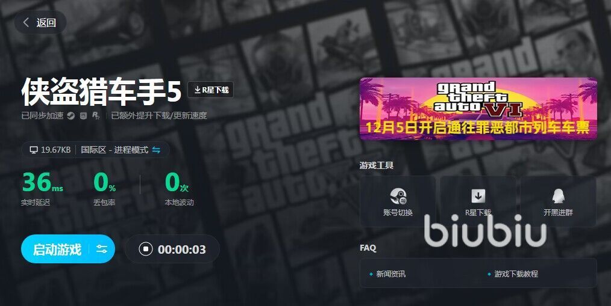Open the 账号切换 Steam account tool
Screen dimensions: 611x306
click(398, 201)
